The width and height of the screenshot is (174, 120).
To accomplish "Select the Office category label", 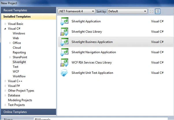I will [17, 43].
